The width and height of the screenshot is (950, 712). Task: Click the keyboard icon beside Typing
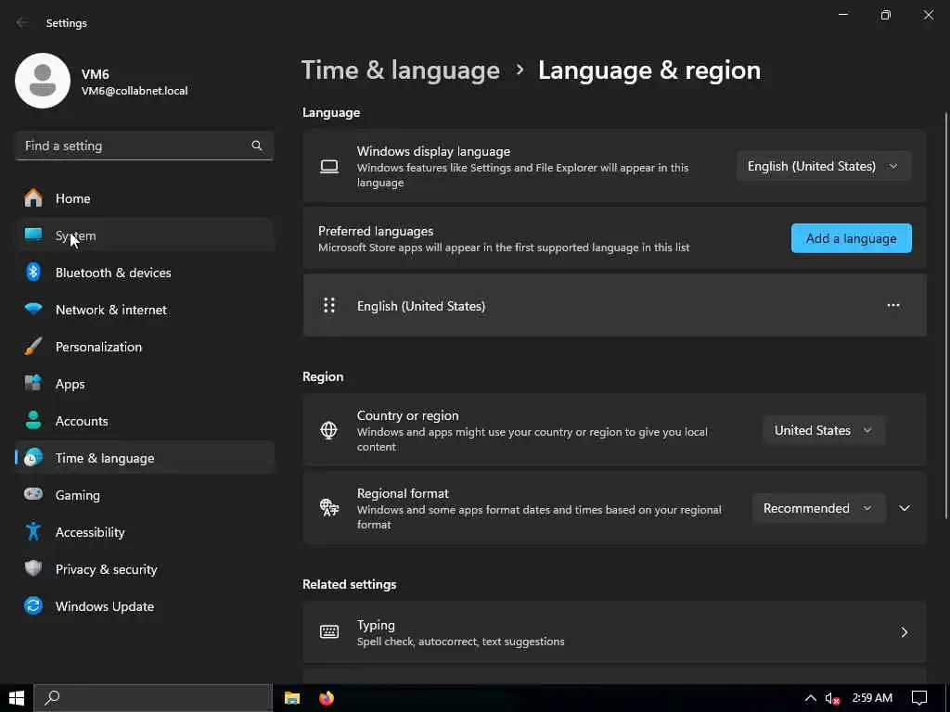329,632
